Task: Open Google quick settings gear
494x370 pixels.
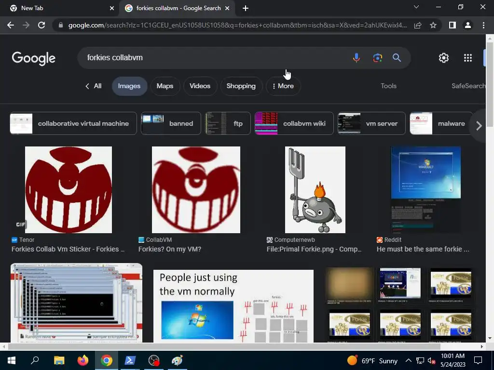Action: pos(444,58)
